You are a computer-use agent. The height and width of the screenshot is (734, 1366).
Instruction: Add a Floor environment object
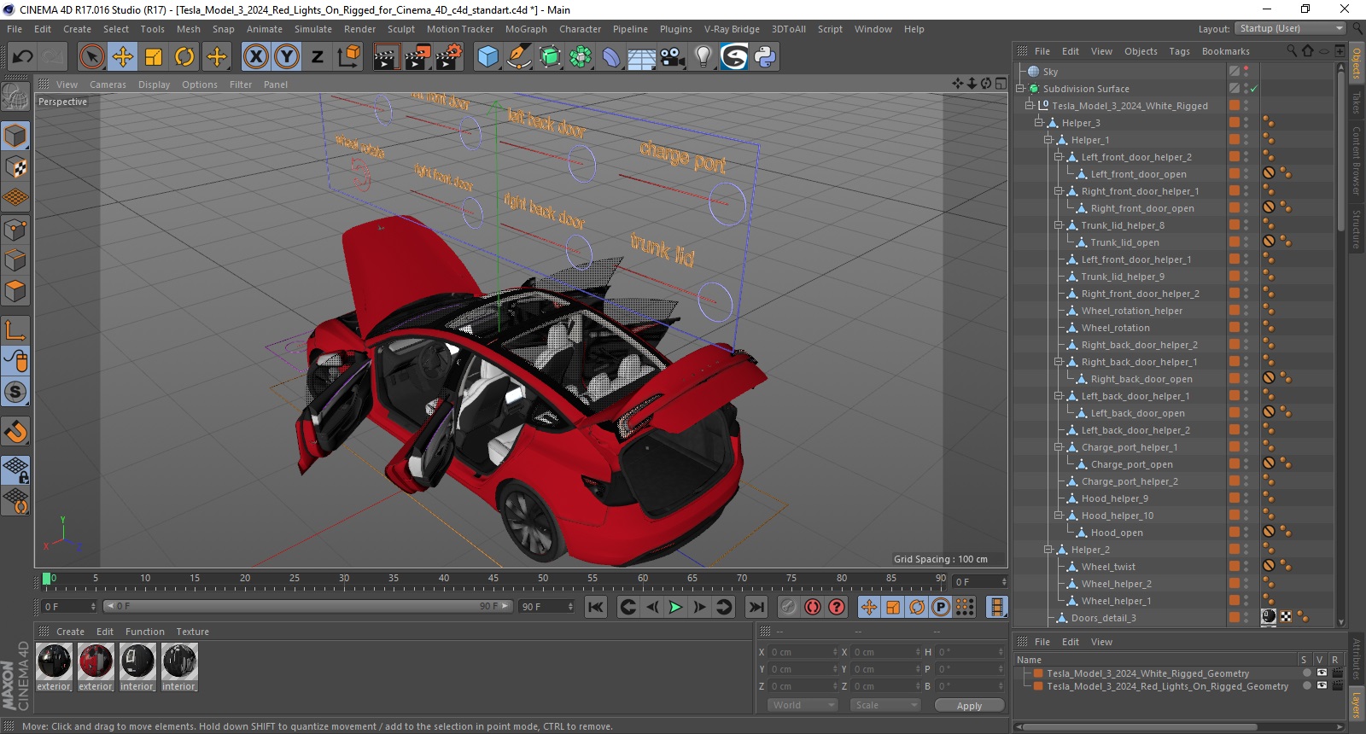(x=642, y=57)
